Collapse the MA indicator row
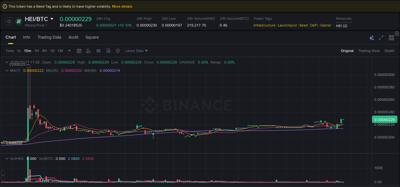 click(7, 70)
